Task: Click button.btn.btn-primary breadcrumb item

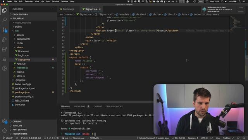Action: [x=204, y=14]
